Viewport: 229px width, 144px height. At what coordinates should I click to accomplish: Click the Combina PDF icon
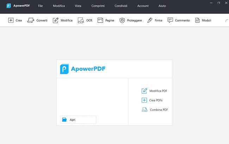[x=144, y=110]
